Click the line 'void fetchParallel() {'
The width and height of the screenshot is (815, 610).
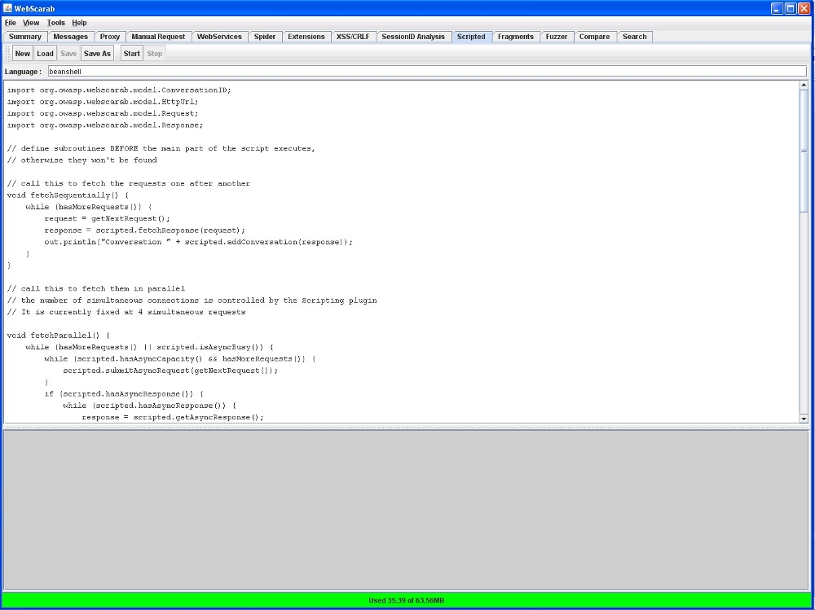tap(58, 336)
